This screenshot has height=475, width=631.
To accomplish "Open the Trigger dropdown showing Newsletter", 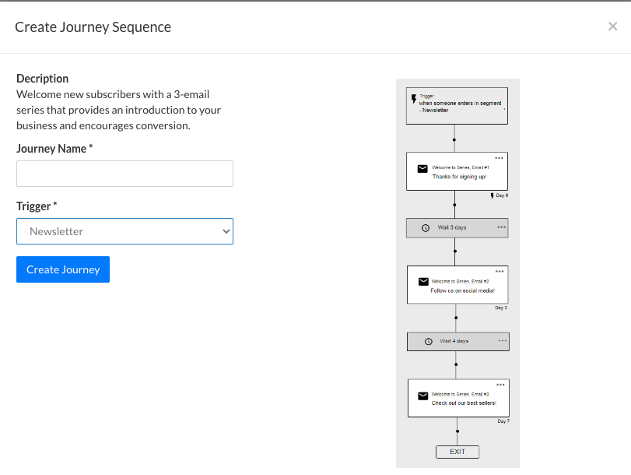I will click(x=124, y=230).
